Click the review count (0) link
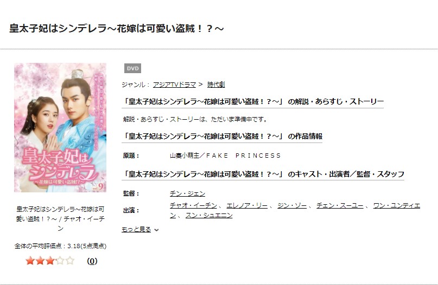Screen dimensions: 438x285 pyautogui.click(x=92, y=261)
